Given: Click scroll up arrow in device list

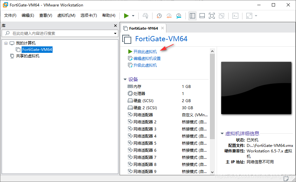Looking at the screenshot, I should [x=212, y=51].
